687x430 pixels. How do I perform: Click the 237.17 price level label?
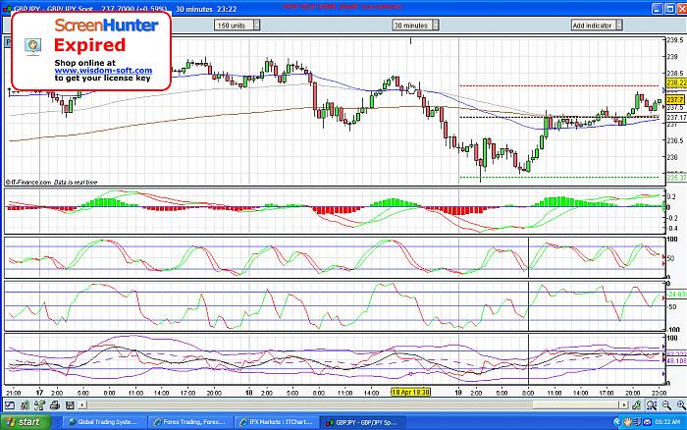tap(676, 118)
